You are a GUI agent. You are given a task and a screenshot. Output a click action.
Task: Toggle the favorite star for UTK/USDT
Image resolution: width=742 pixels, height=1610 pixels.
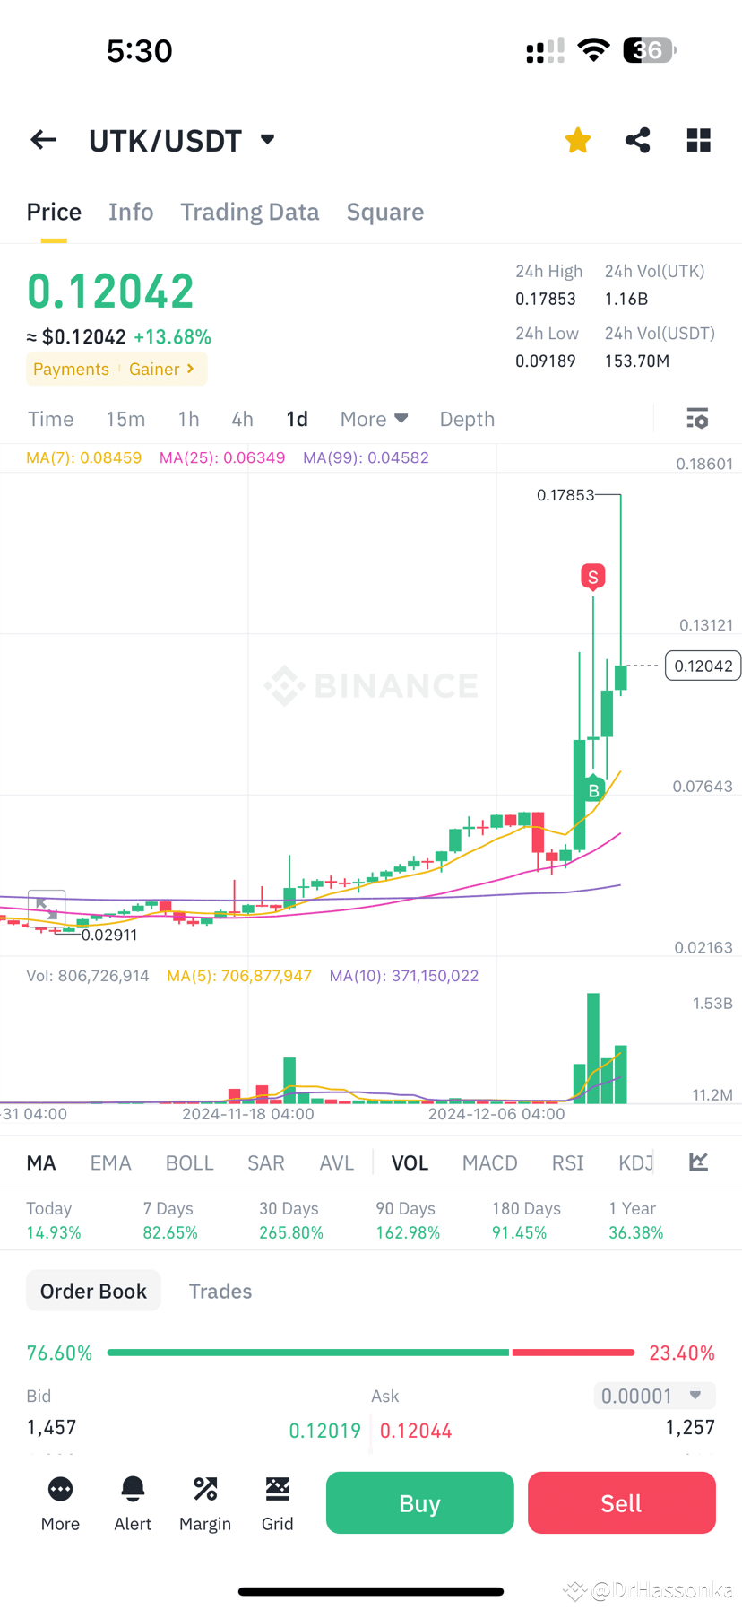tap(578, 140)
